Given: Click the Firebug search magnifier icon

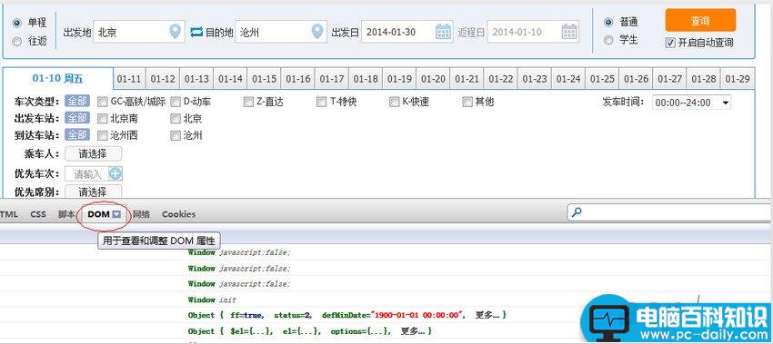Looking at the screenshot, I should click(576, 212).
